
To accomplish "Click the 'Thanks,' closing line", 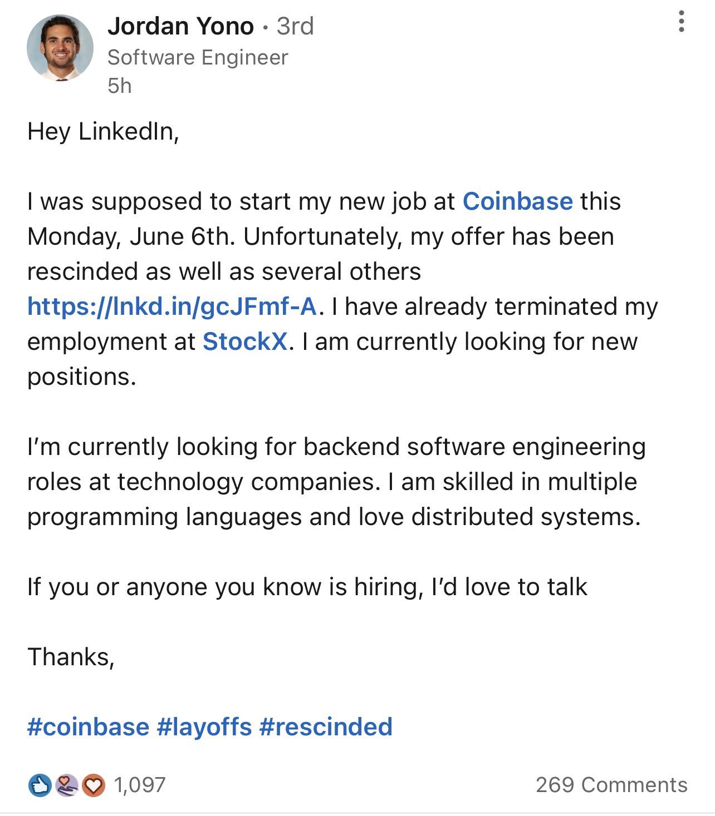I will pos(71,657).
